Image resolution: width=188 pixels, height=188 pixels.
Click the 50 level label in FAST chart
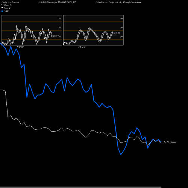60,27
